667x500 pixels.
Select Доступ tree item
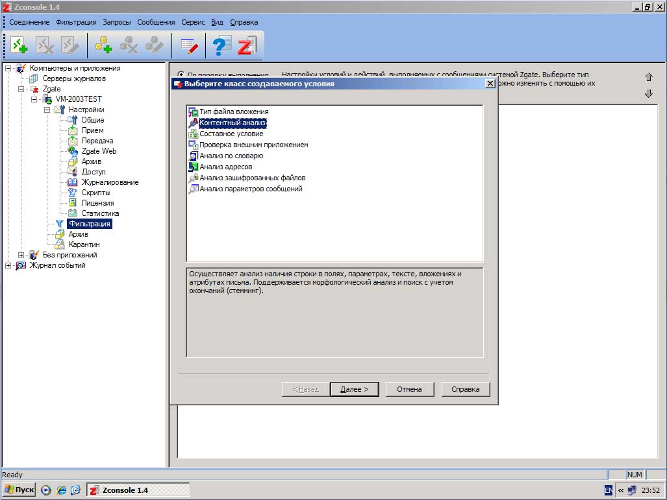coord(93,172)
